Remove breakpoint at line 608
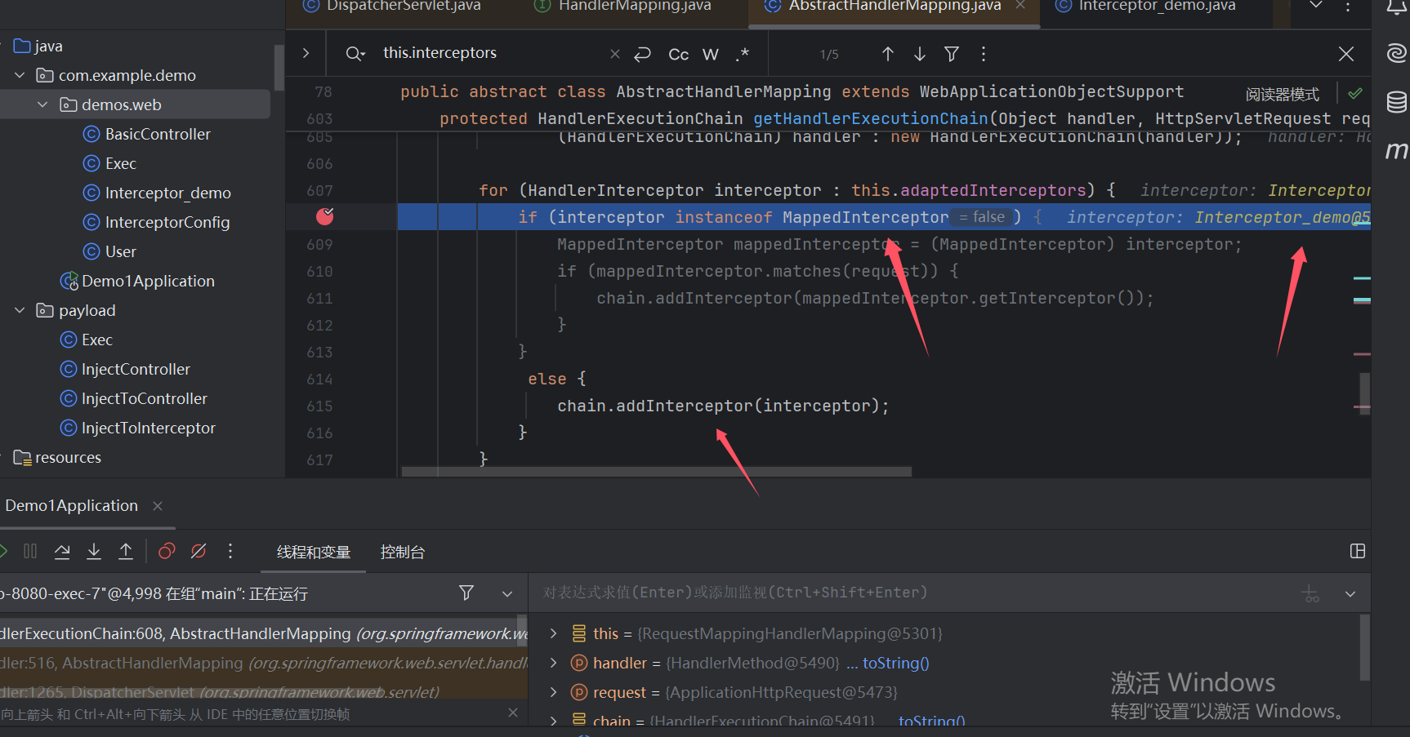Screen dimensions: 1410x737 (x=325, y=216)
